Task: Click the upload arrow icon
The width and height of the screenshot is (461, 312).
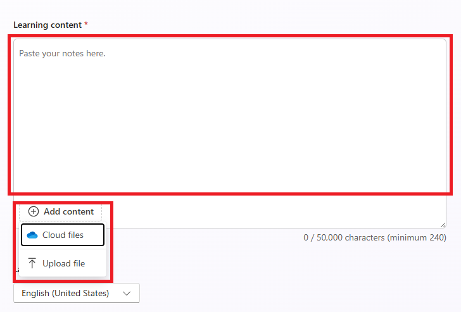Action: [x=32, y=263]
